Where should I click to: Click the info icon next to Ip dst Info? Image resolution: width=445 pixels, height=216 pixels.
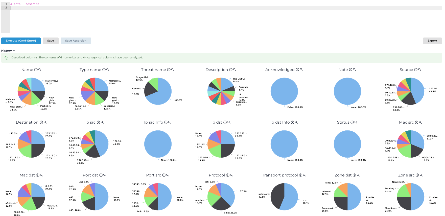point(292,122)
